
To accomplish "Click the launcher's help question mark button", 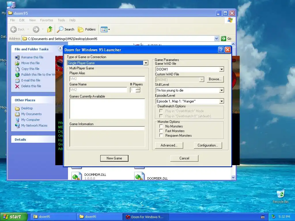I will [x=221, y=49].
